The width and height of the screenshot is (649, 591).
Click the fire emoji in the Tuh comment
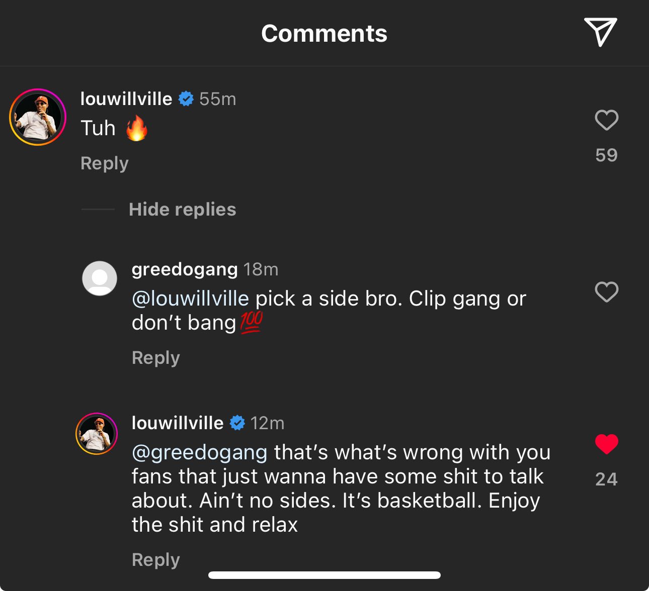(x=137, y=128)
